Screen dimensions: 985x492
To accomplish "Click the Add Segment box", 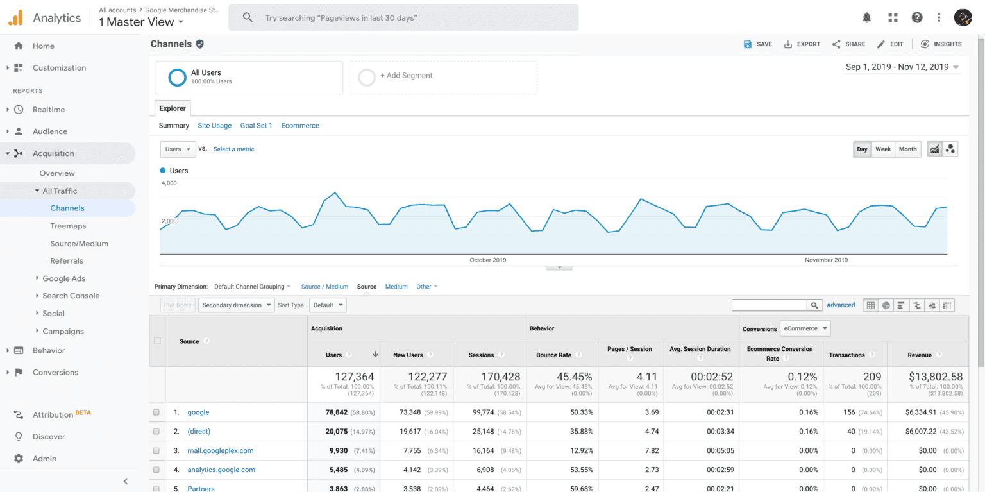I will click(x=443, y=78).
